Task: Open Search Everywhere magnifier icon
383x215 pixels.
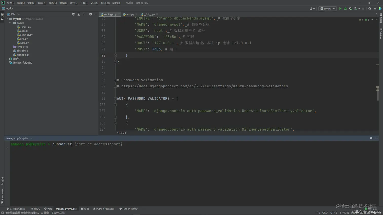Action: (x=370, y=9)
